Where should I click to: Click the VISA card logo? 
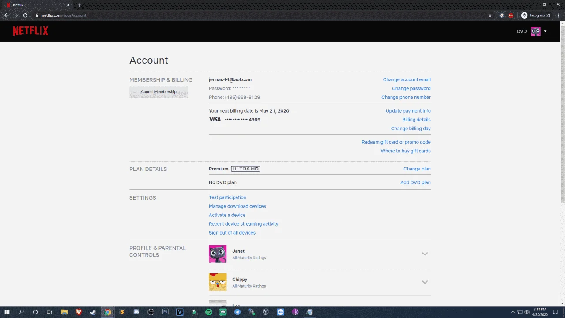[x=215, y=120]
